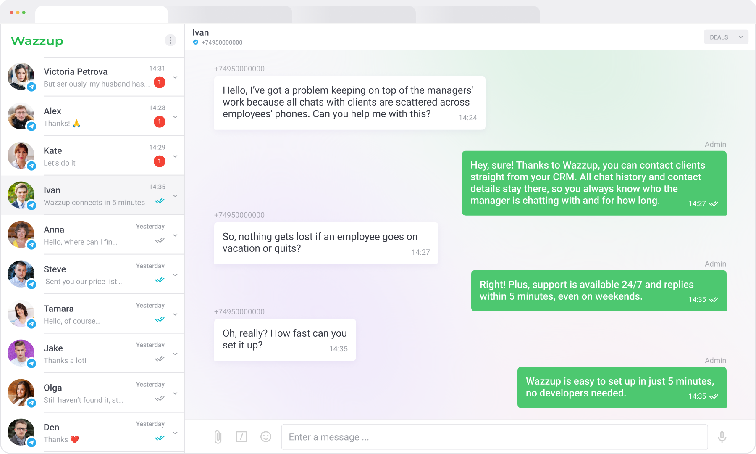The width and height of the screenshot is (756, 454).
Task: Click Ivan's name in chat header
Action: [201, 33]
